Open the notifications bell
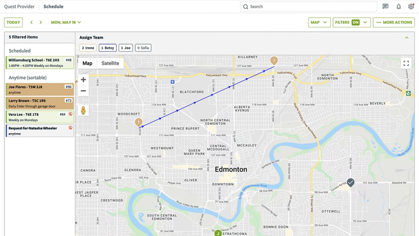This screenshot has height=236, width=419. click(x=398, y=6)
